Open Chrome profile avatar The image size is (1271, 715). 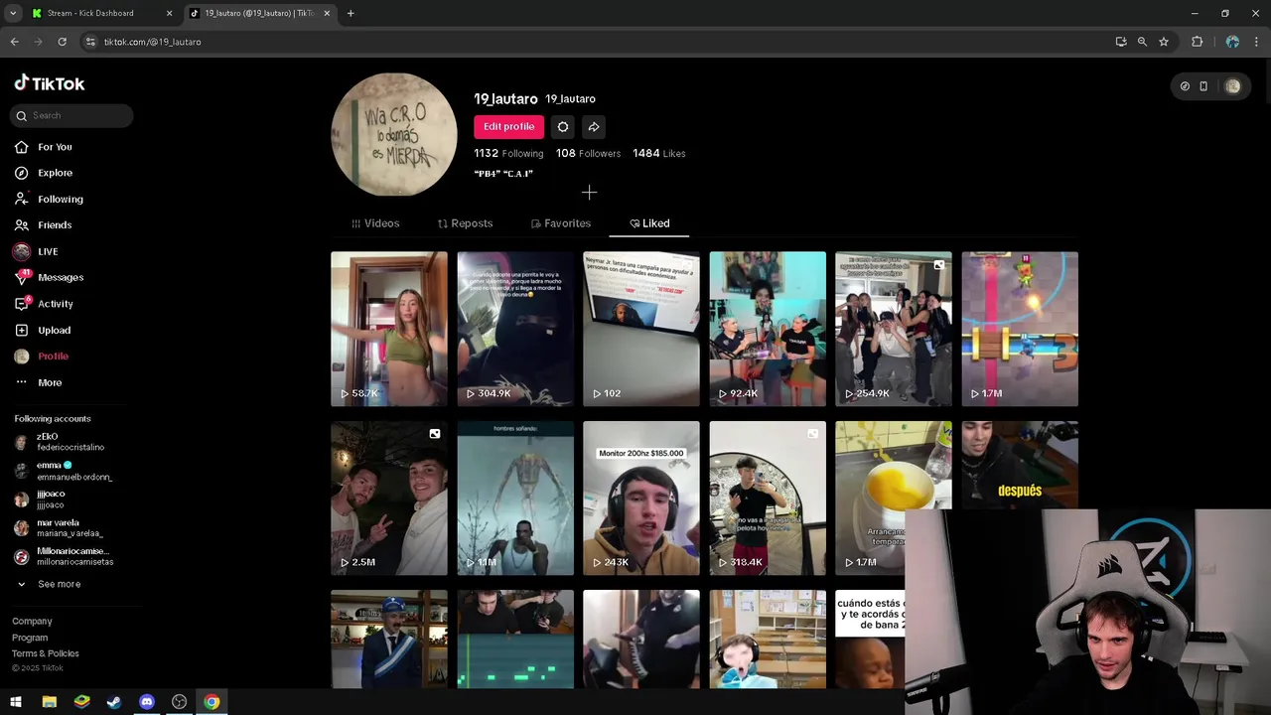coord(1232,42)
